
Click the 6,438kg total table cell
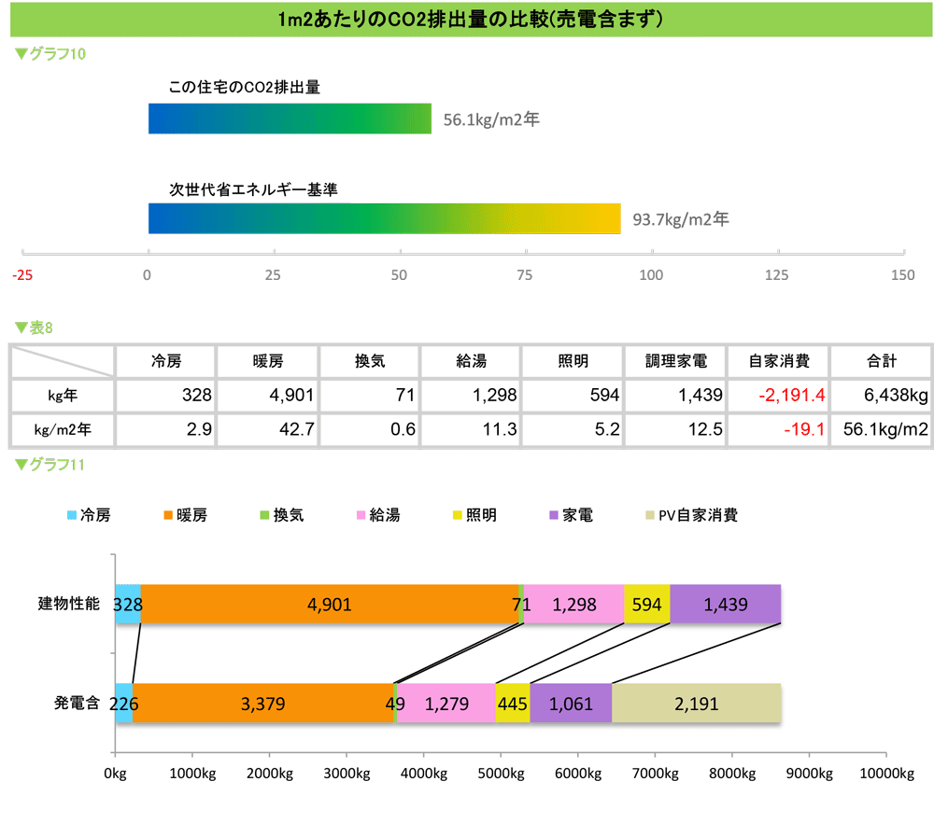pyautogui.click(x=882, y=396)
